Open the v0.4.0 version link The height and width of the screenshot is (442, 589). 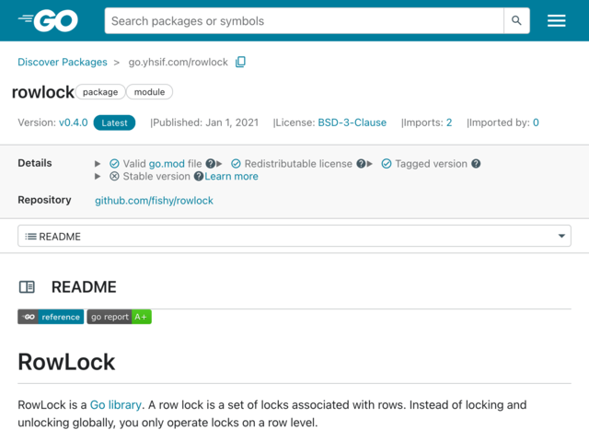click(74, 122)
